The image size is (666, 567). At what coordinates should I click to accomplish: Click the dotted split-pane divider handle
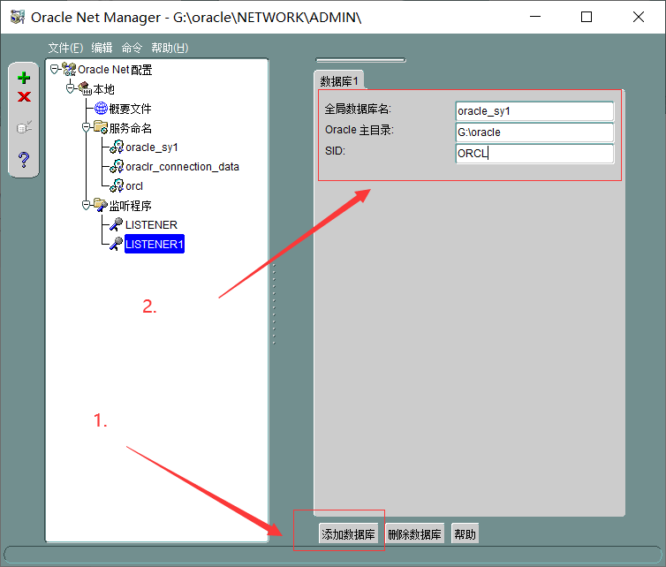[x=274, y=304]
